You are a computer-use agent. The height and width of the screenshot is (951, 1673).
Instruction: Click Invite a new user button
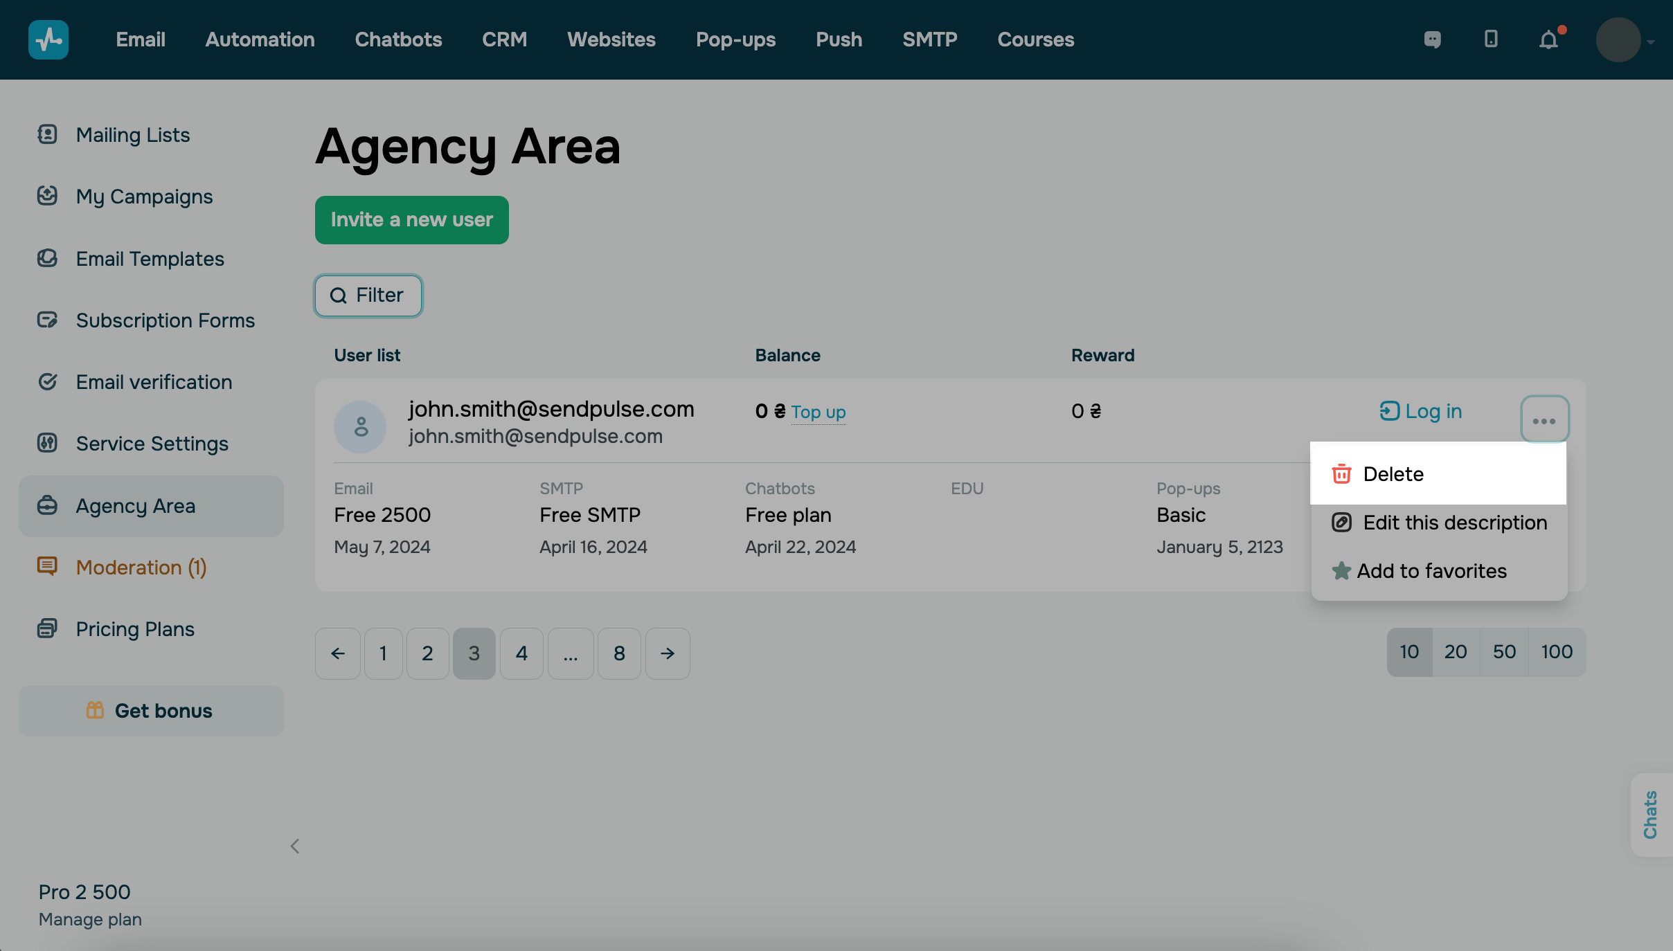411,219
